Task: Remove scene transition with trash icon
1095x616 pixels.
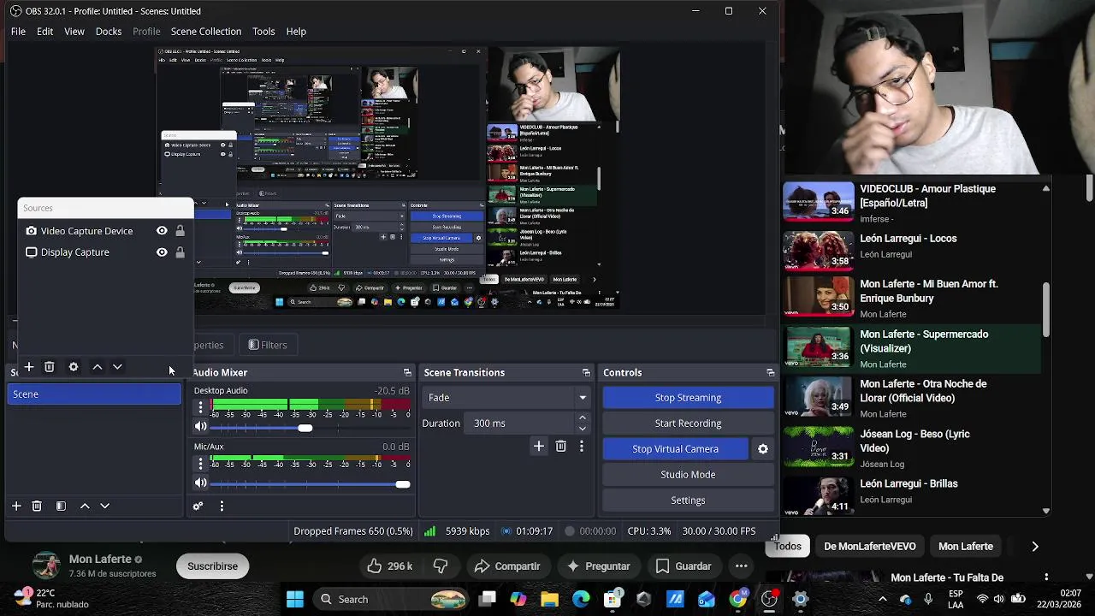Action: pyautogui.click(x=561, y=446)
